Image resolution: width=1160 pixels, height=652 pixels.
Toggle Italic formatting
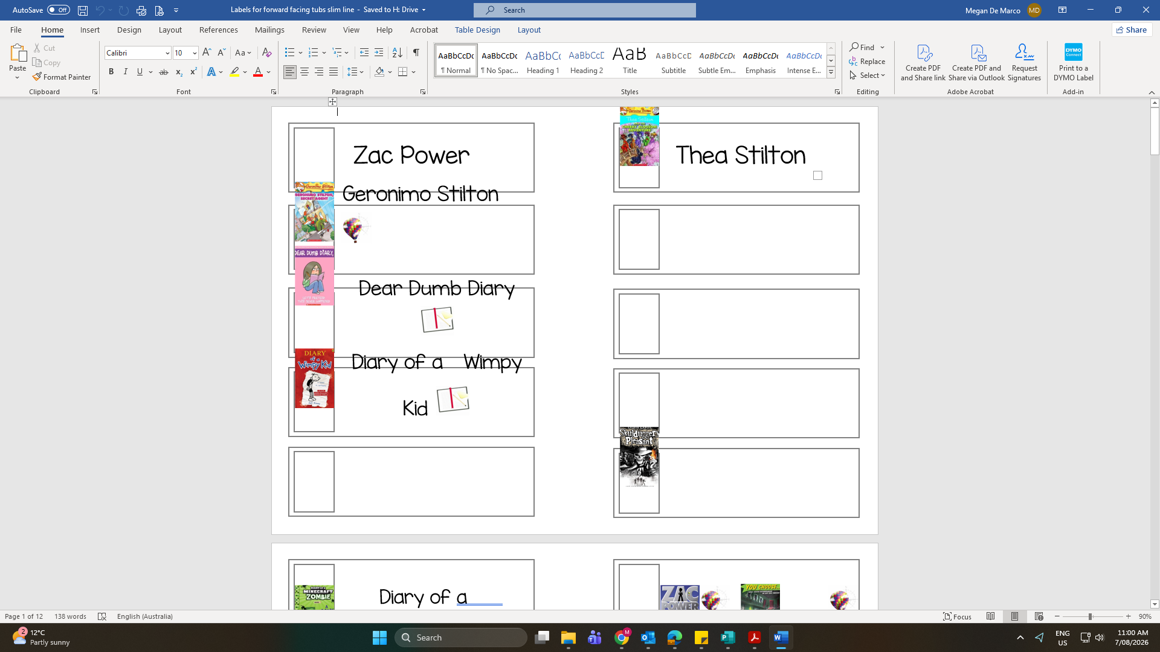[x=126, y=72]
